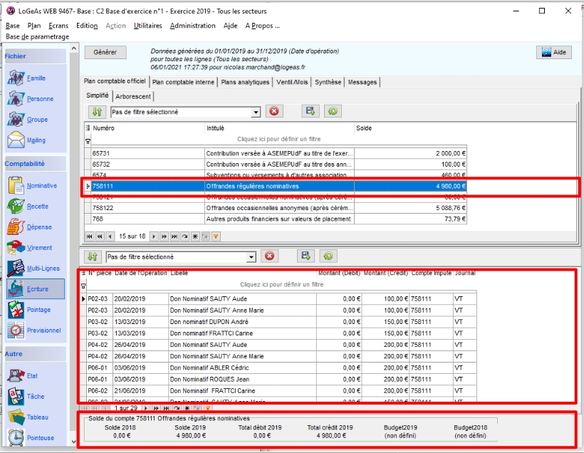
Task: Open the Virement sidebar icon
Action: (17, 248)
